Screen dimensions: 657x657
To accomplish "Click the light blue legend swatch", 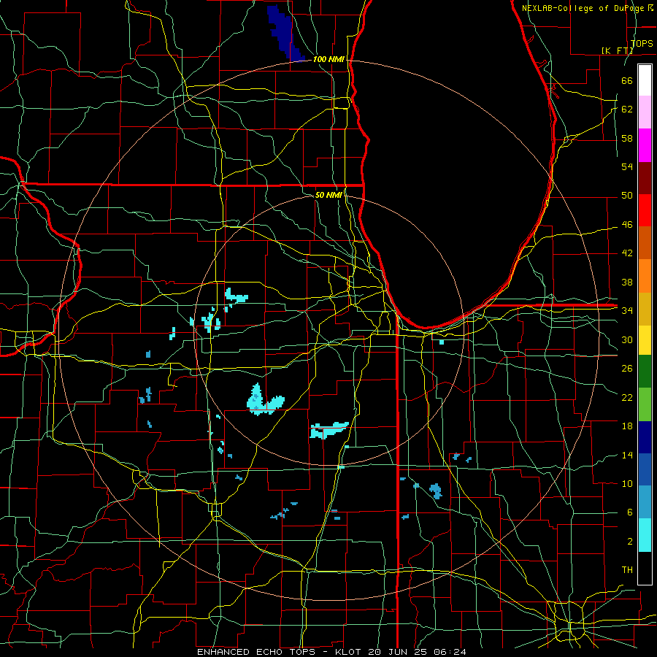I will tap(645, 502).
